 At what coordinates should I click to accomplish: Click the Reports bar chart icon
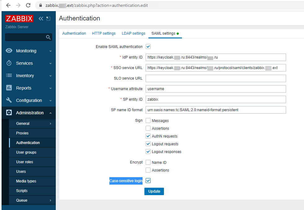(9, 88)
